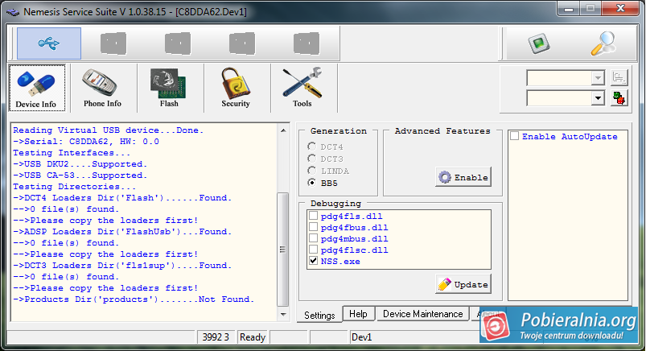This screenshot has height=351, width=646.
Task: Click the 'Serial: C8DDA62' log line
Action: (86, 142)
